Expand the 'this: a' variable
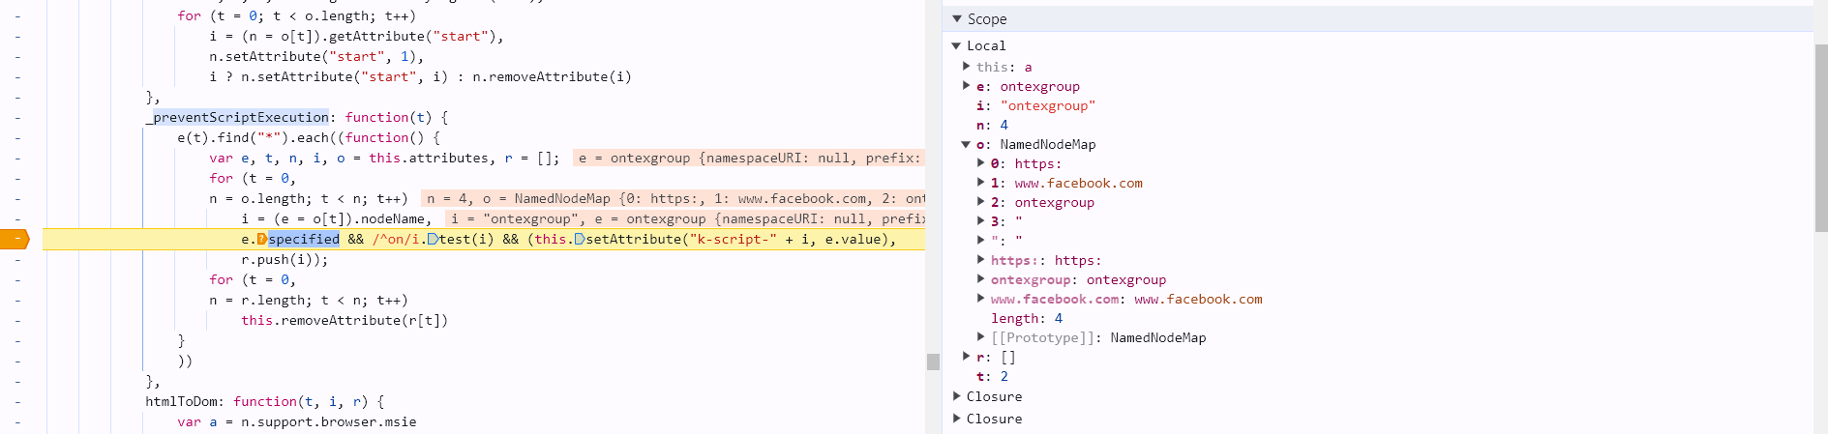This screenshot has height=434, width=1828. click(x=966, y=67)
